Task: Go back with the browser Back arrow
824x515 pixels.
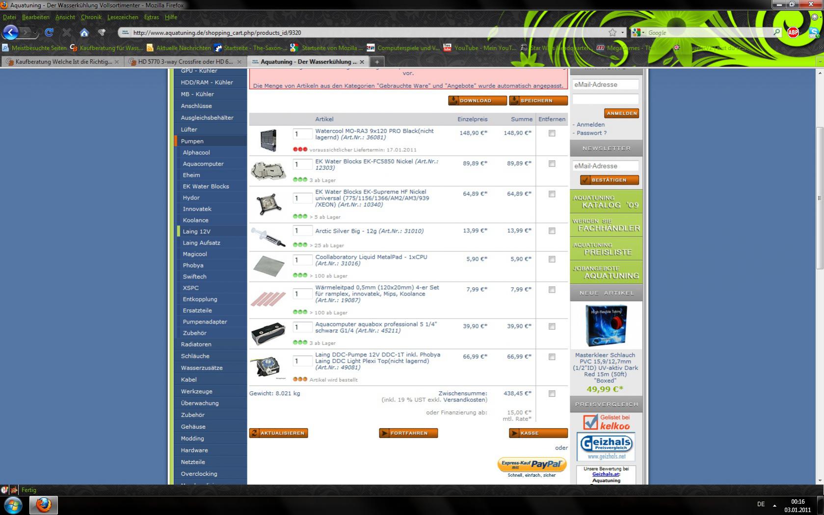Action: [10, 32]
